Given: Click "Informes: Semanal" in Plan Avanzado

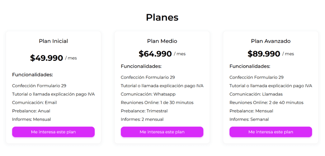Looking at the screenshot, I should [x=249, y=119].
